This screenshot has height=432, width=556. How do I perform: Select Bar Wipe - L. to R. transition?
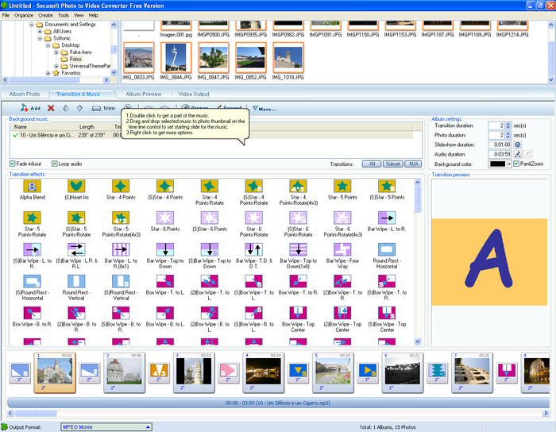coord(387,222)
